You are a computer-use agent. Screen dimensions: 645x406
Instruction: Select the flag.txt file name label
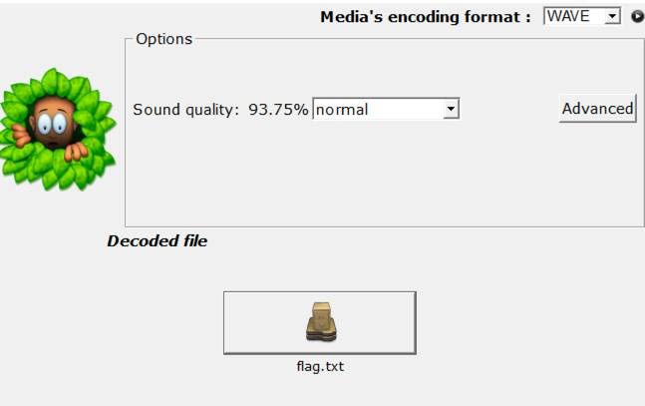320,366
